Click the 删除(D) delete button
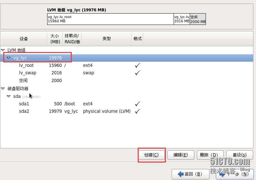The width and height of the screenshot is (256, 180). tap(210, 155)
